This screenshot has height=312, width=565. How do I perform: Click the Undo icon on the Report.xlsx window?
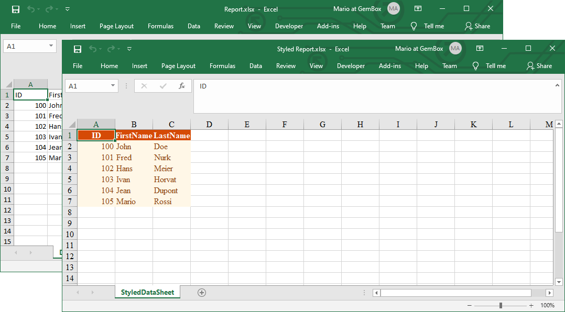point(30,9)
